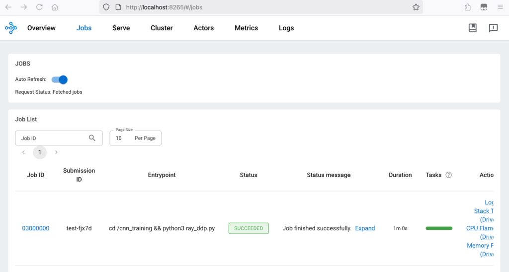Open job 03000000 details link

click(35, 228)
